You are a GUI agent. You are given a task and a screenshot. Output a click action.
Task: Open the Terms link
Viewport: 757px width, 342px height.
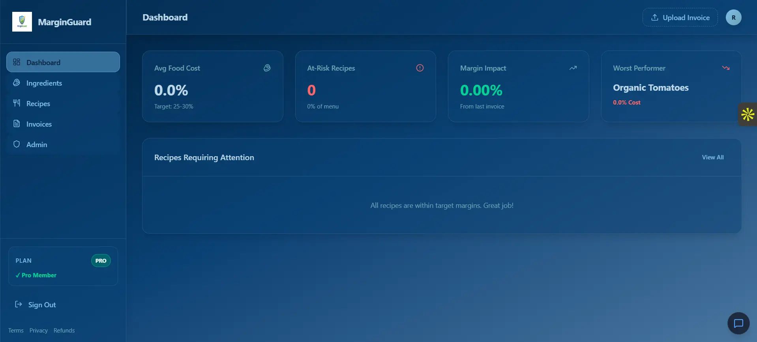click(16, 331)
